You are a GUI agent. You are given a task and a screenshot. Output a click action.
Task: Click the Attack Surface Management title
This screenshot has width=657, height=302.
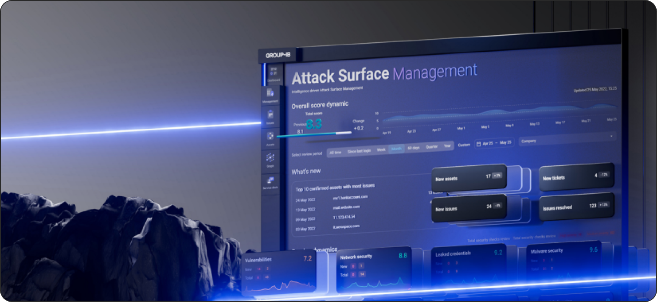pyautogui.click(x=384, y=74)
